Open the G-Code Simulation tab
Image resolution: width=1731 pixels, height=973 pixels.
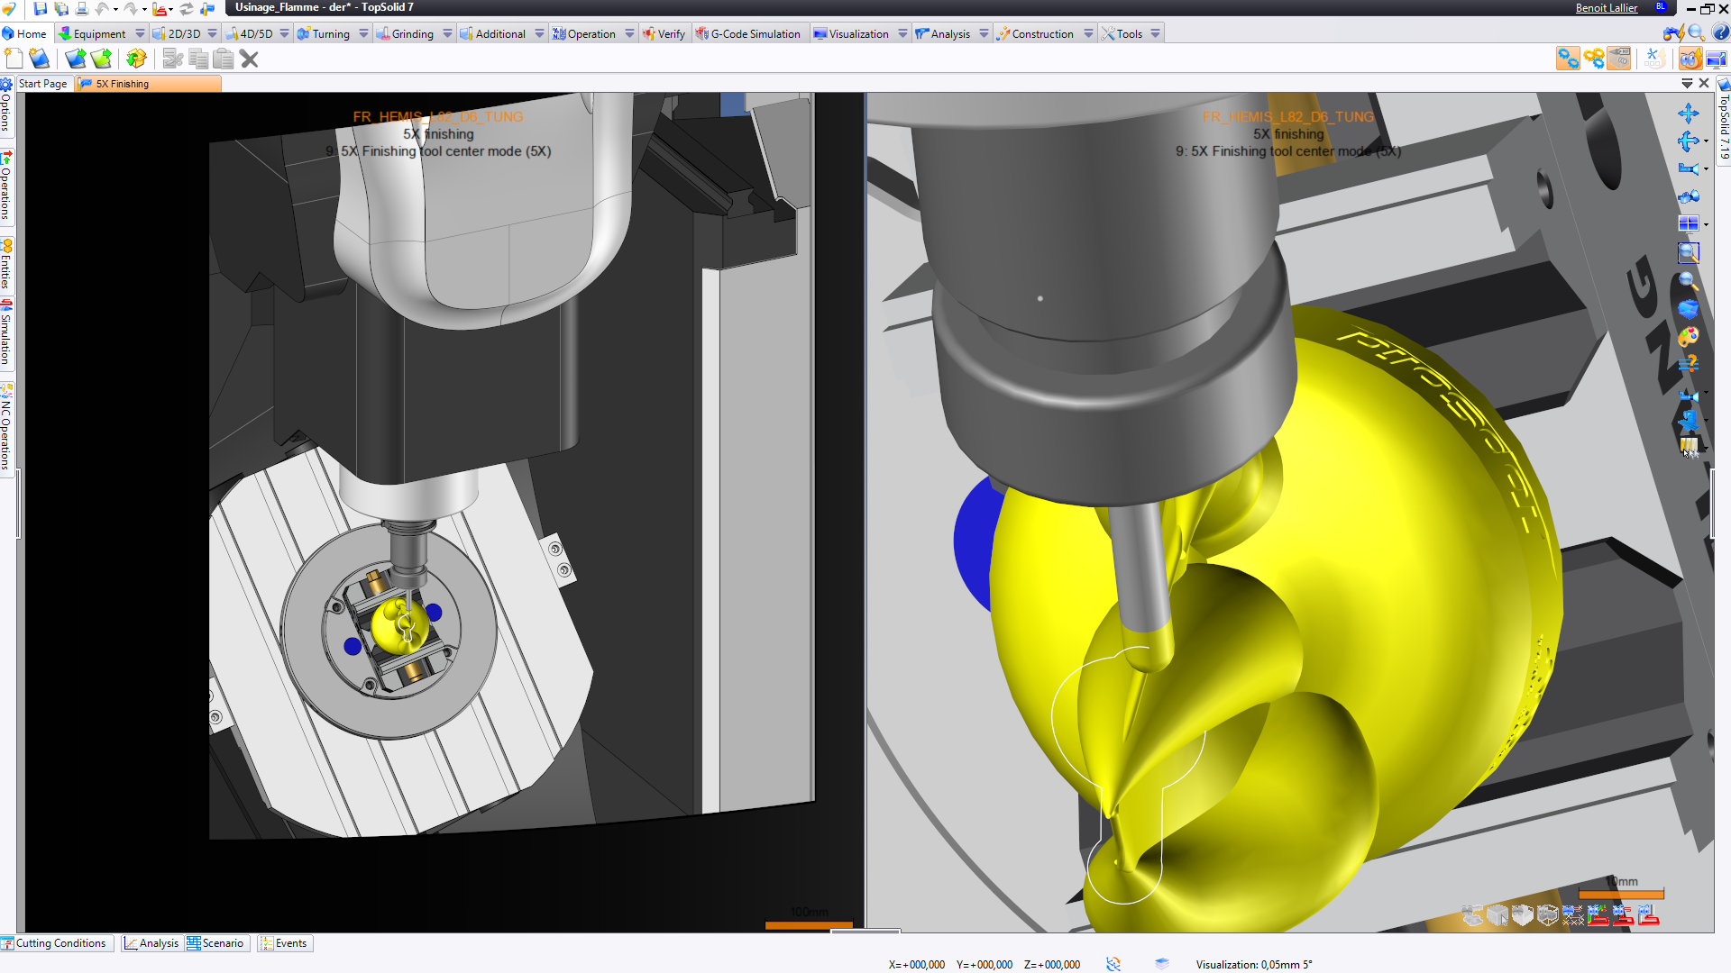748,33
